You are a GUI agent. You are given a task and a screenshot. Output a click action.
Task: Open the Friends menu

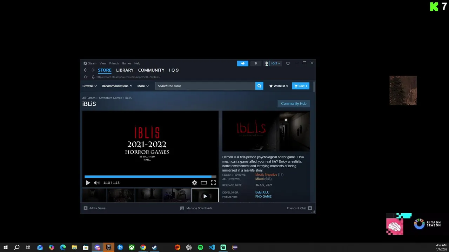coord(114,63)
